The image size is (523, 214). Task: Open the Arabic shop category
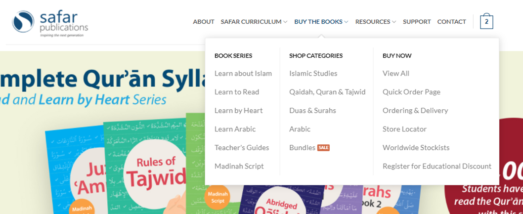(x=300, y=129)
